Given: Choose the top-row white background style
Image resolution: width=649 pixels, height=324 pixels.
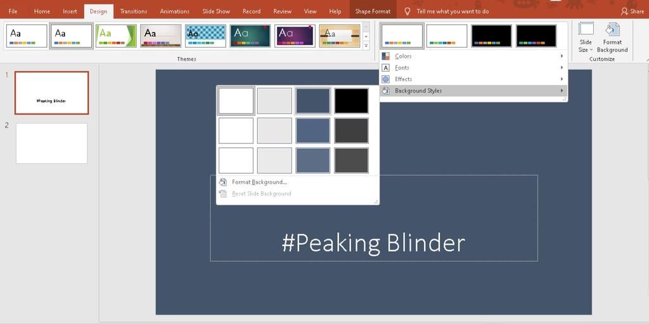Looking at the screenshot, I should tap(236, 101).
